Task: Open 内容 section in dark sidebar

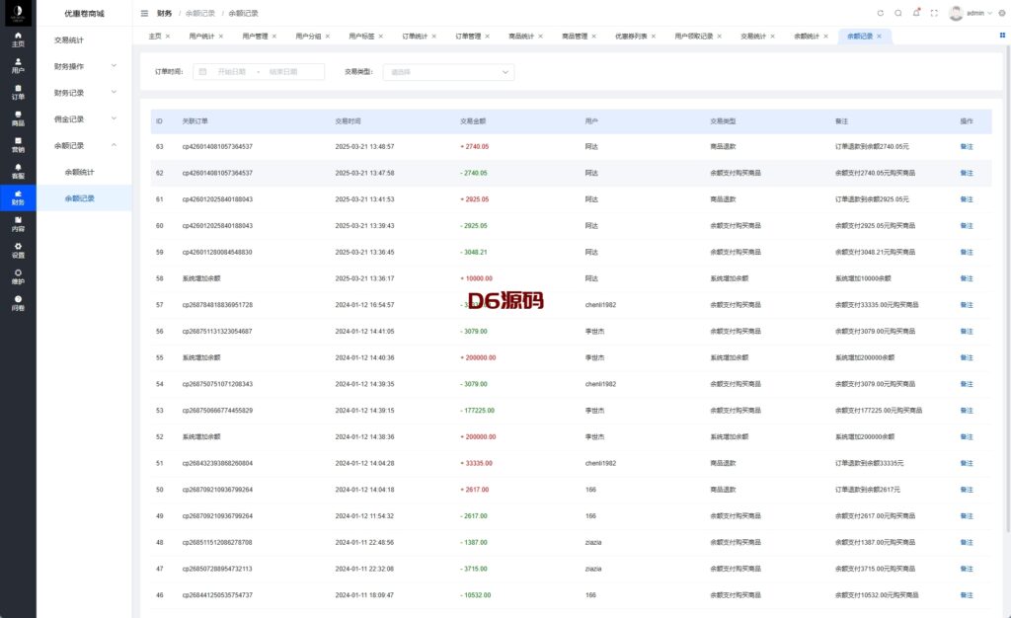Action: coord(18,224)
